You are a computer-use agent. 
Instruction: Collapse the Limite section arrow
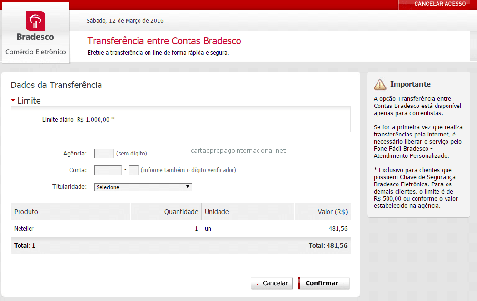[13, 100]
